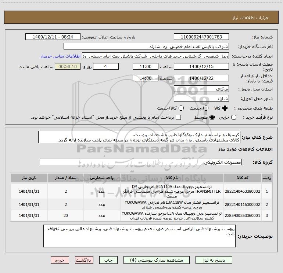Click the شماره نیاز number field
The height and width of the screenshot is (273, 283).
click(x=201, y=37)
